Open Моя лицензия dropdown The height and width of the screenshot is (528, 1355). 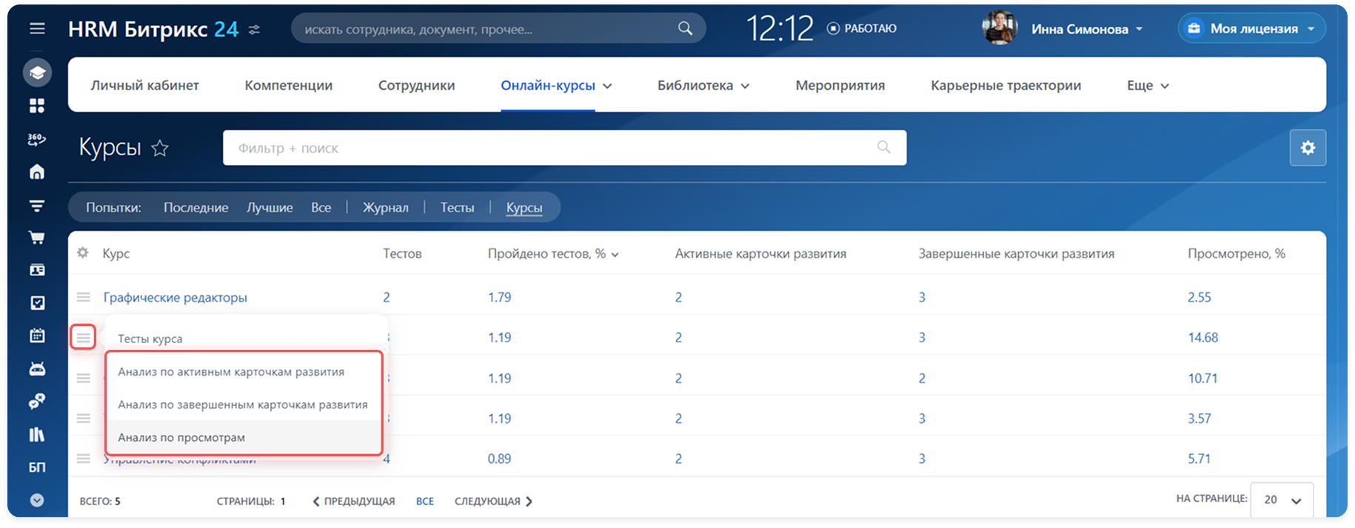click(x=1252, y=29)
